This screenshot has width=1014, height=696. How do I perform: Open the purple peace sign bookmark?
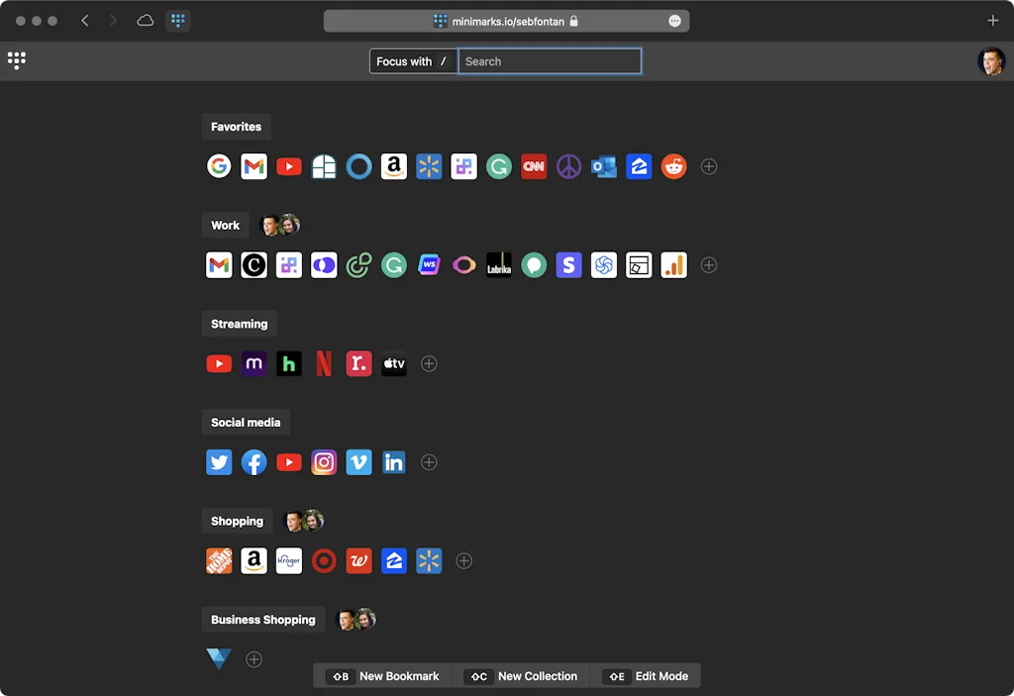[568, 166]
